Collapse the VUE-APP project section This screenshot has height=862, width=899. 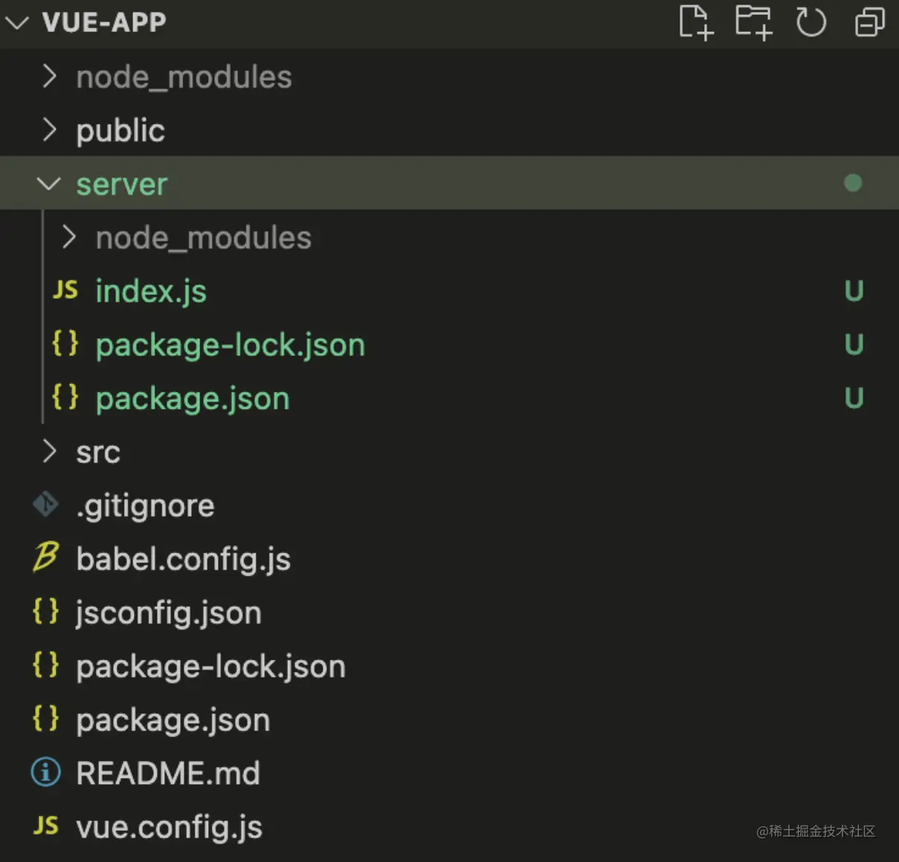point(17,22)
